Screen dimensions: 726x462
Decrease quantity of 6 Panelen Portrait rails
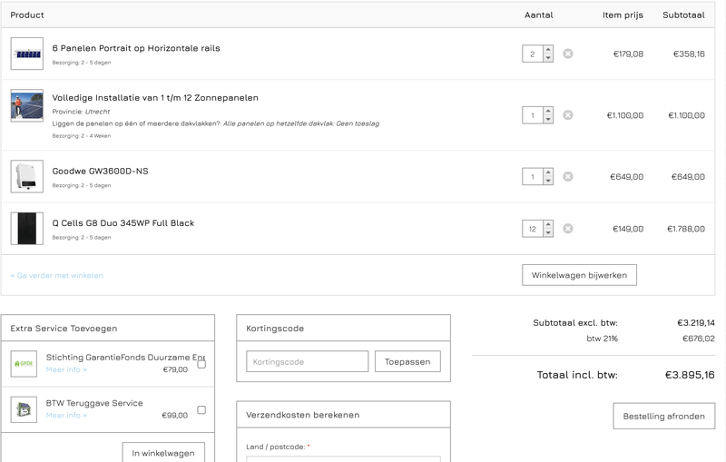pyautogui.click(x=548, y=58)
